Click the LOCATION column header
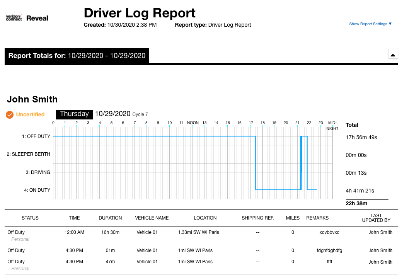Image resolution: width=402 pixels, height=276 pixels. 205,218
